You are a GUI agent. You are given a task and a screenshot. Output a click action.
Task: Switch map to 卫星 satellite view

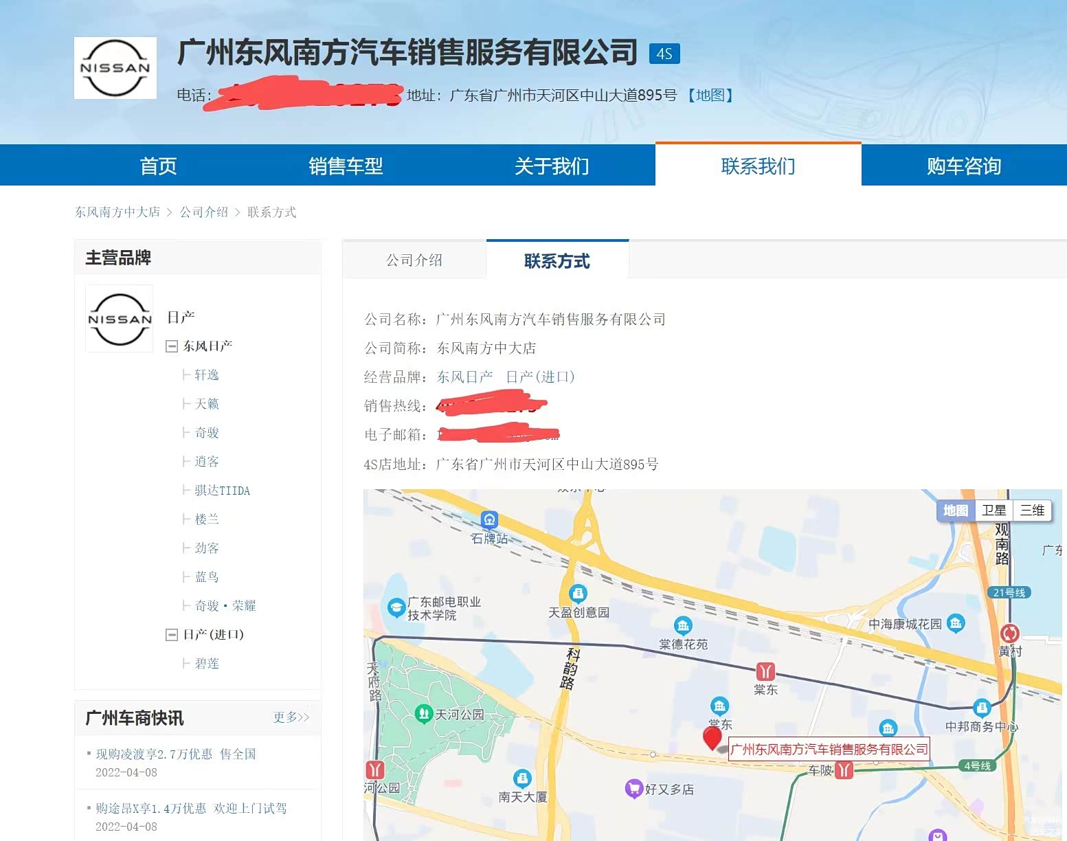(x=993, y=511)
